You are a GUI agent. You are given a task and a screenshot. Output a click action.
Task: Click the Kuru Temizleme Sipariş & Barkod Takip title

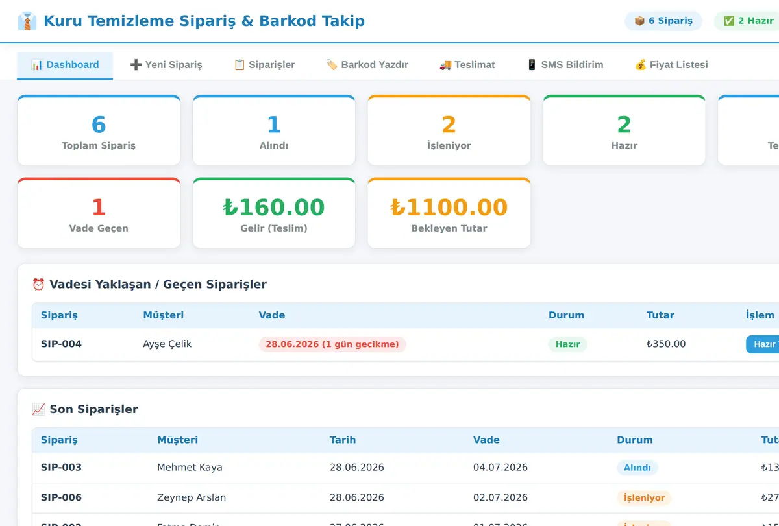point(204,21)
